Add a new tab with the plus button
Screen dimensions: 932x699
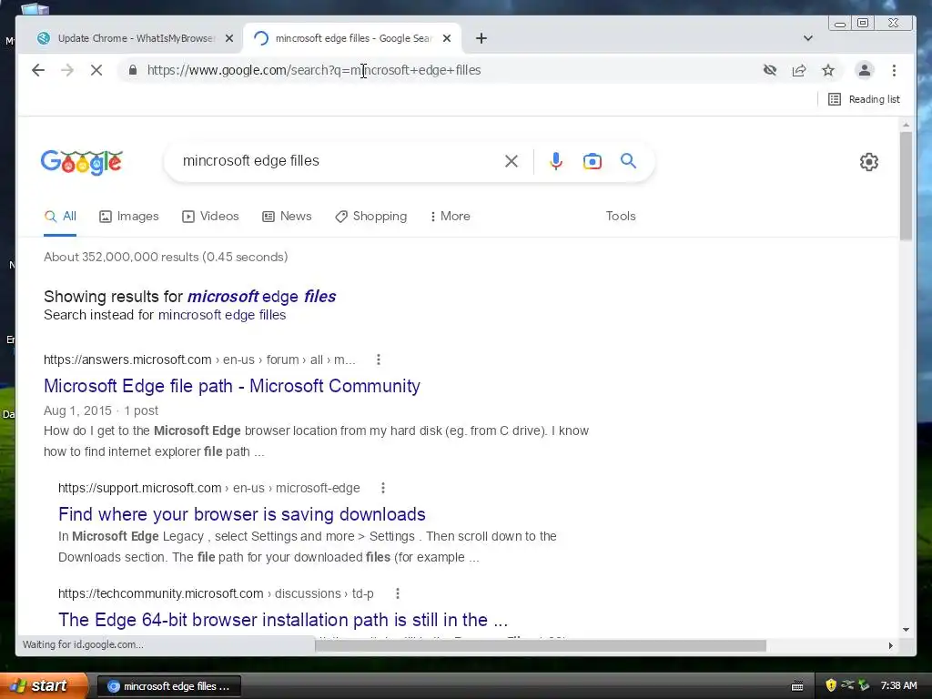[x=481, y=38]
